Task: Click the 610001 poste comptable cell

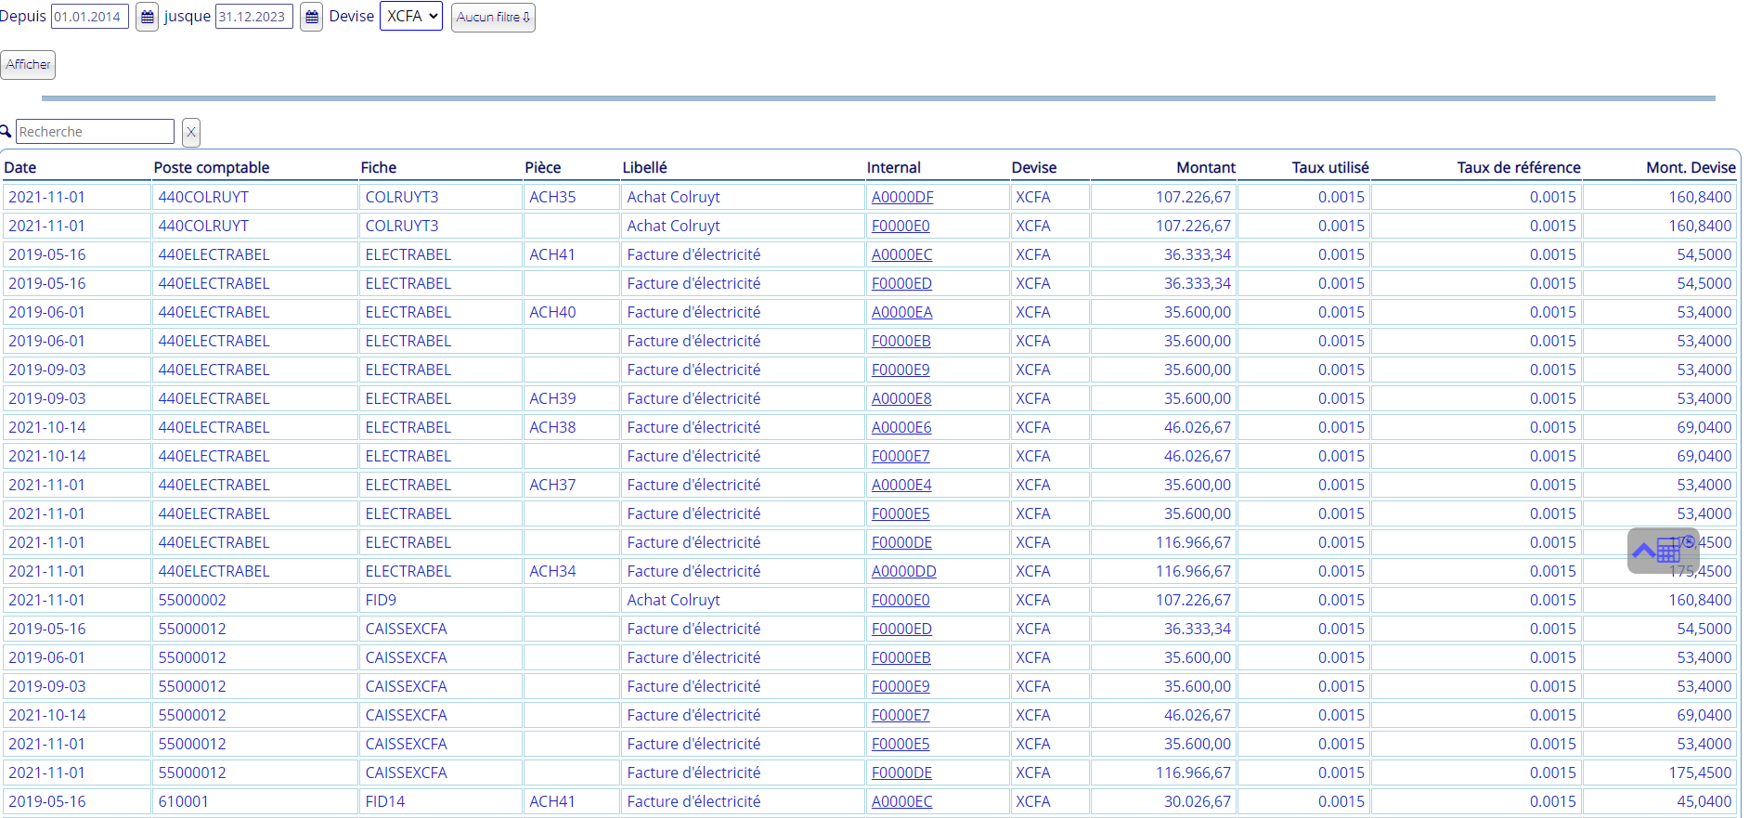Action: click(255, 801)
